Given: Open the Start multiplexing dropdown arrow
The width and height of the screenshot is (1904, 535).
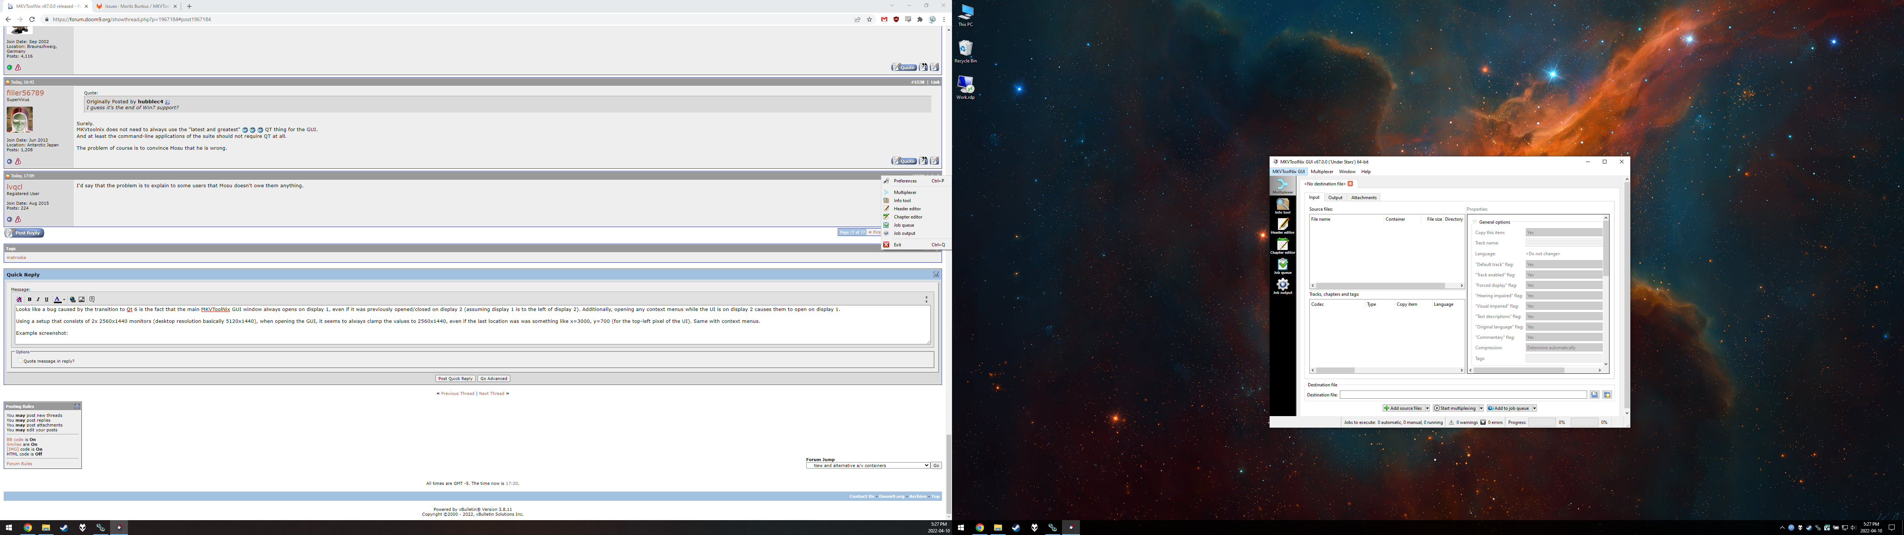Looking at the screenshot, I should 1481,408.
